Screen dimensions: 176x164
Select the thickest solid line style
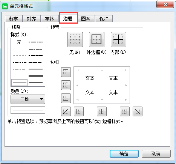tap(36, 76)
